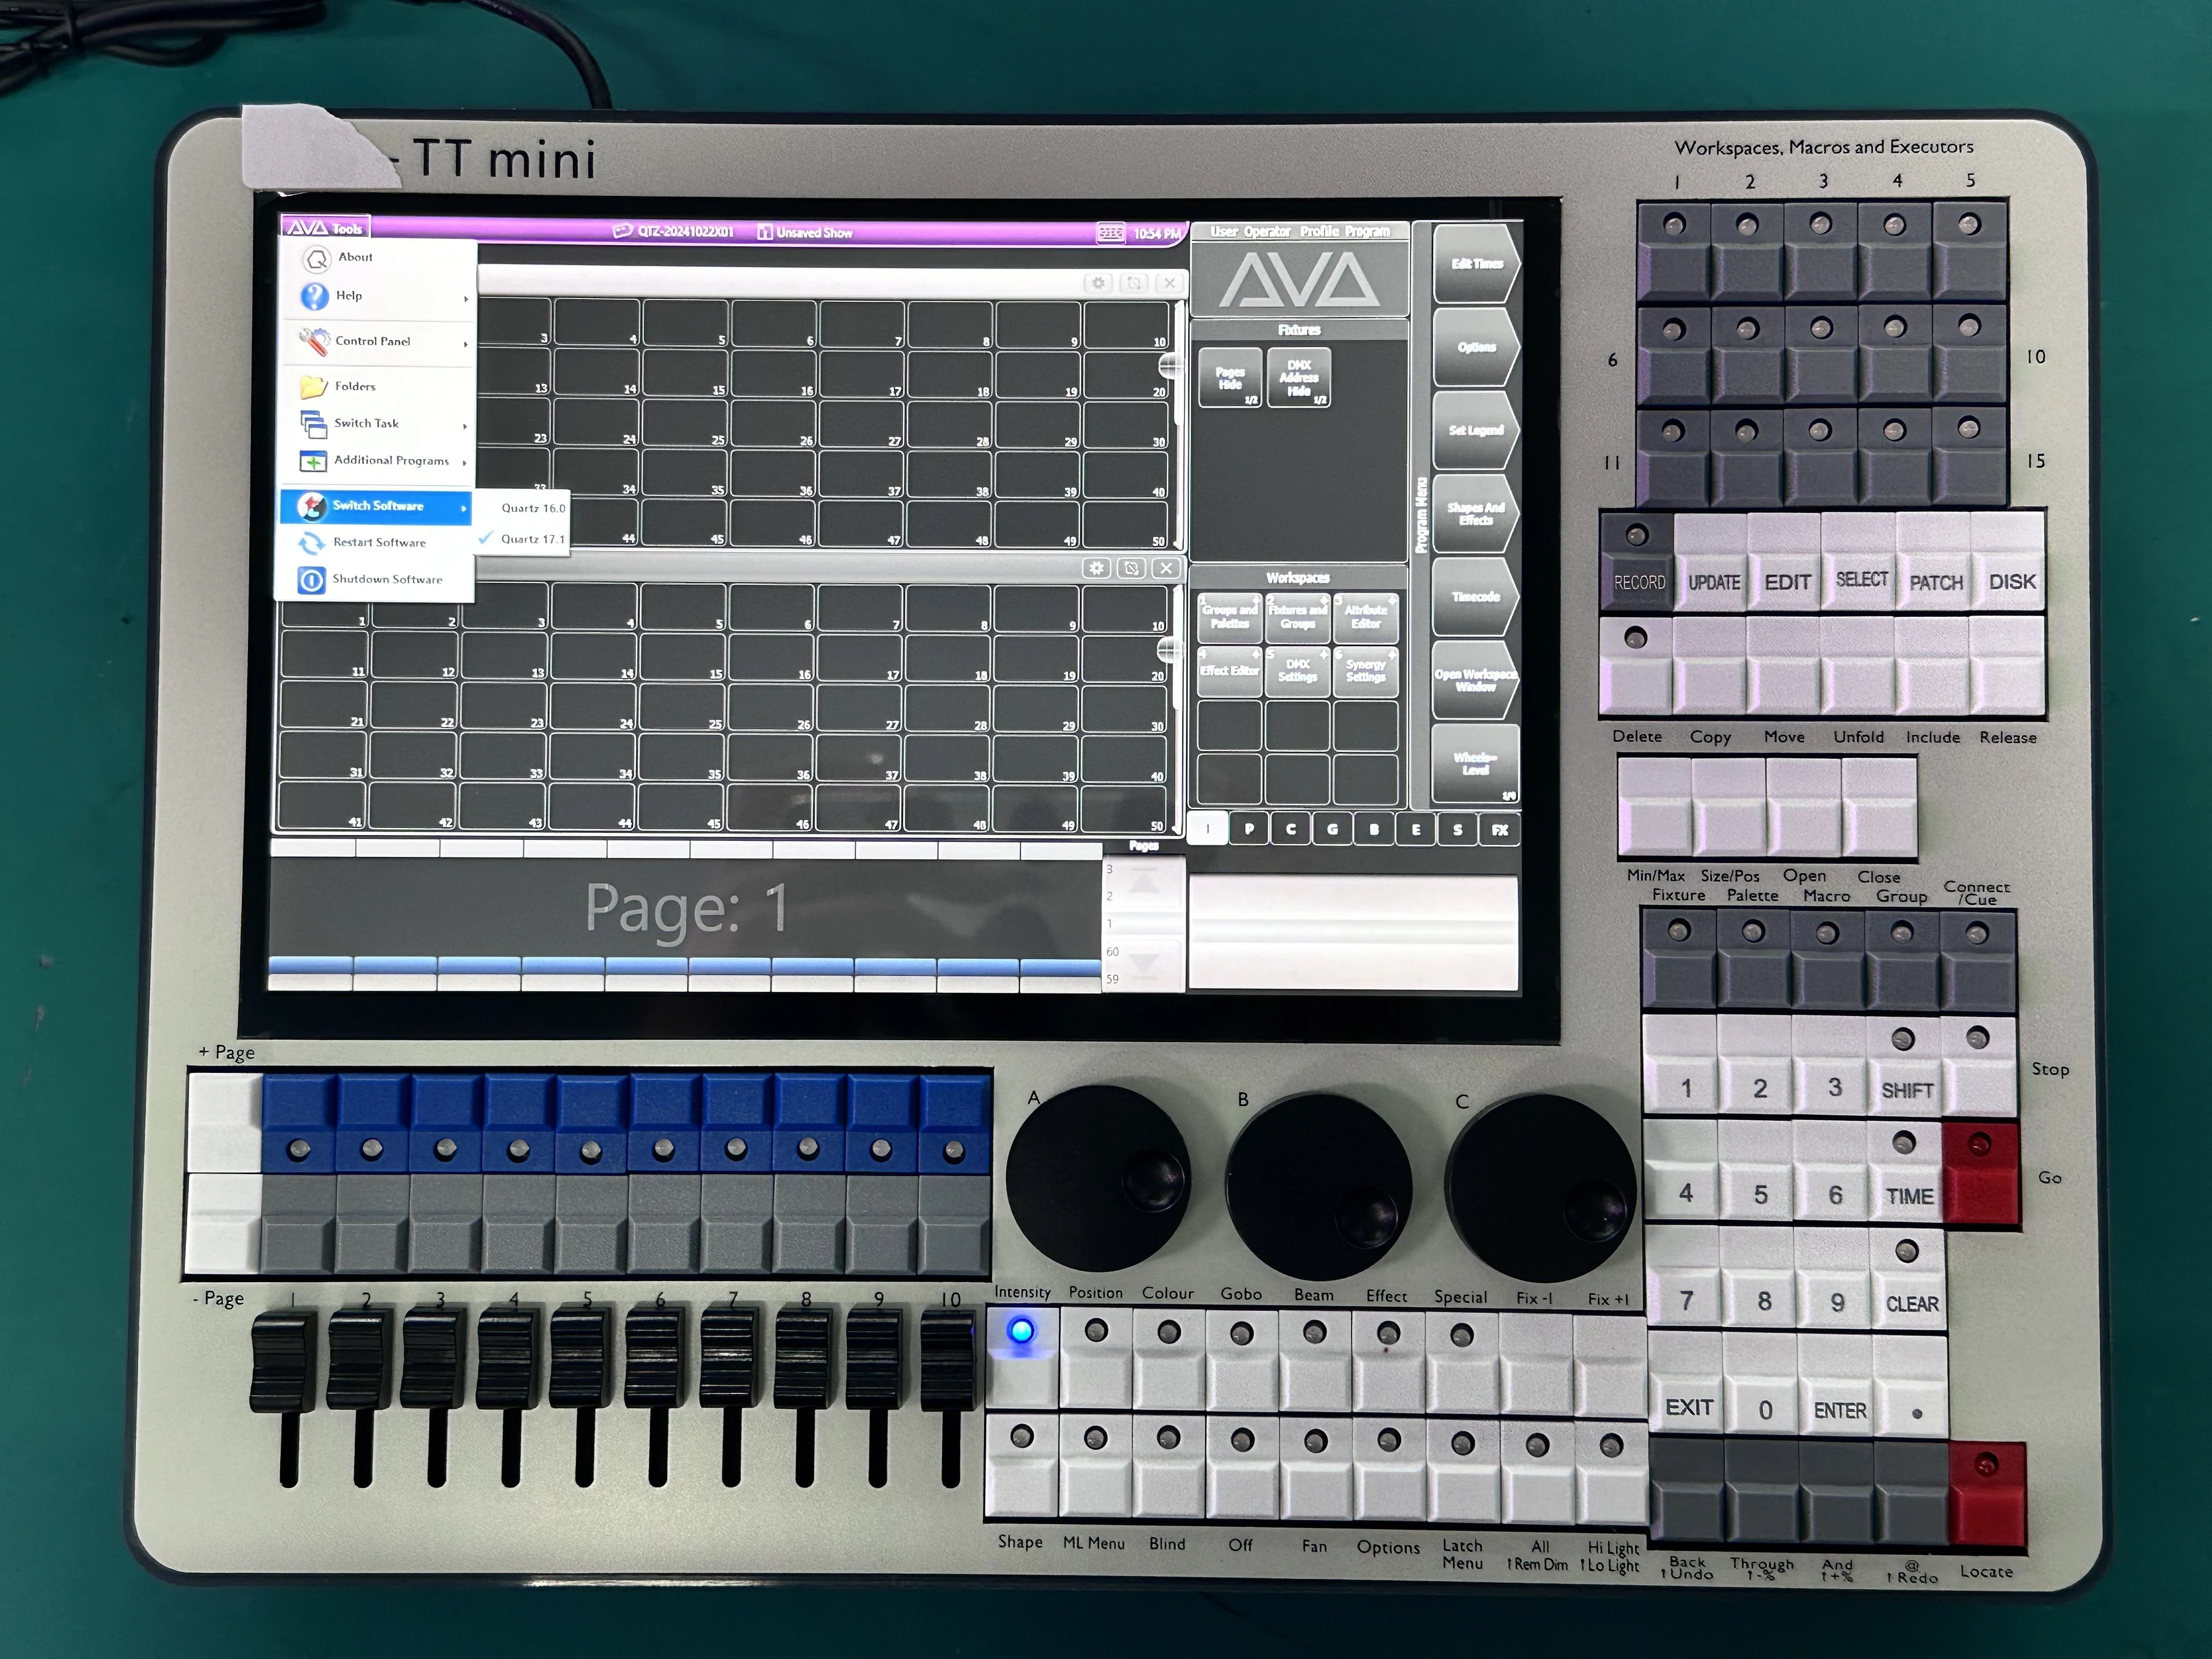Click the Restart Software icon
The image size is (2212, 1659).
[312, 542]
